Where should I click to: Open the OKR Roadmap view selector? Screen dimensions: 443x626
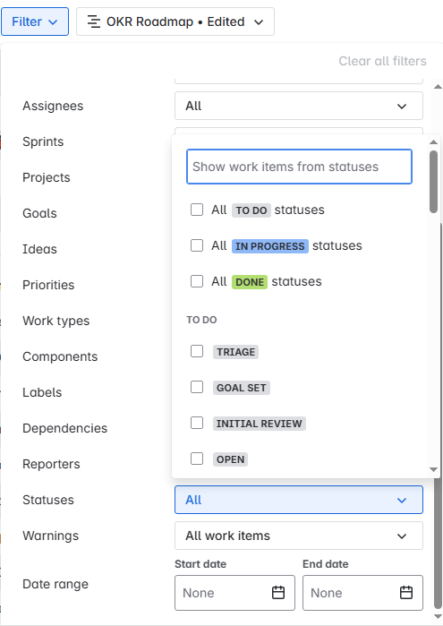coord(175,21)
